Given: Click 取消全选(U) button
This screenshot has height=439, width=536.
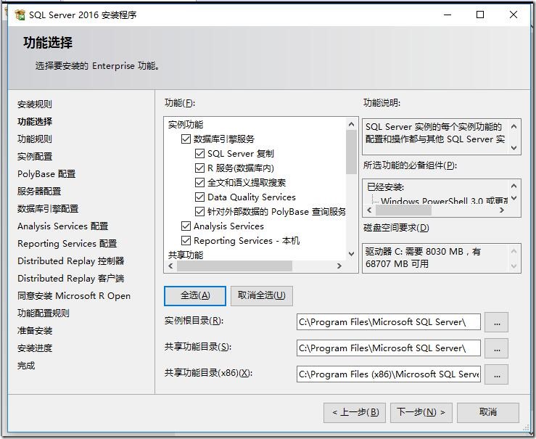Looking at the screenshot, I should (262, 296).
